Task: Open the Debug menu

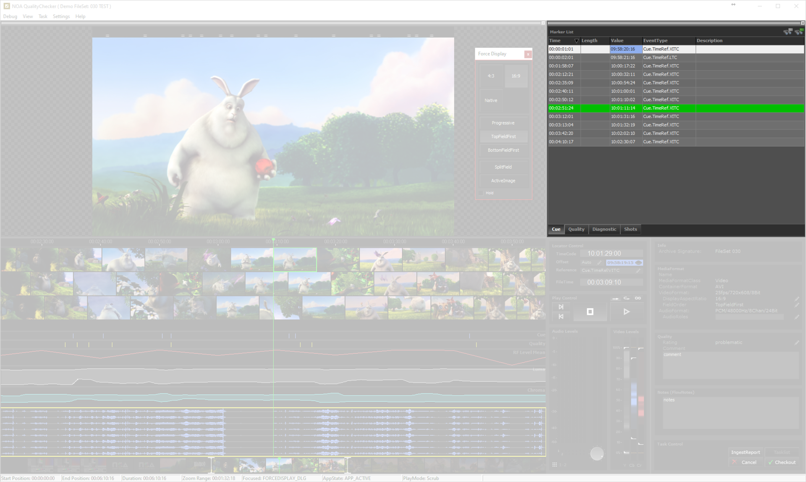Action: pos(10,16)
